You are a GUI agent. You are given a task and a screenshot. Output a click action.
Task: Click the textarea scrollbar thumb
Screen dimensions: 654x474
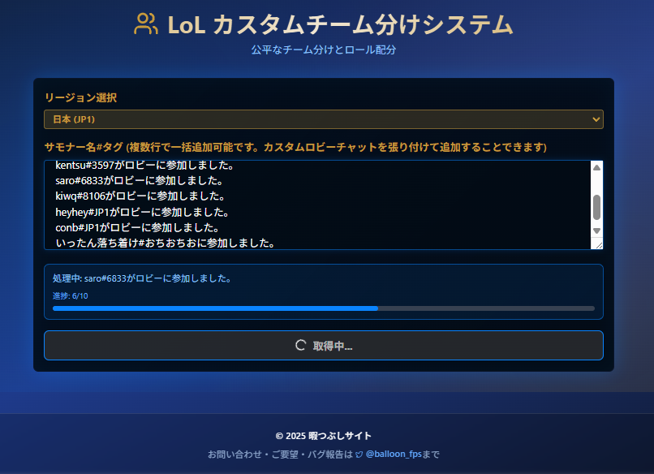(597, 207)
